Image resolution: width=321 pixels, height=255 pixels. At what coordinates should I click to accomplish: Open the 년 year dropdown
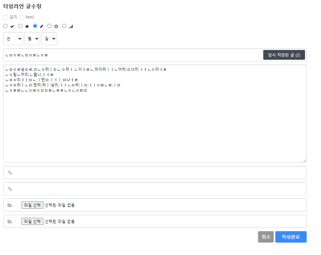point(13,39)
